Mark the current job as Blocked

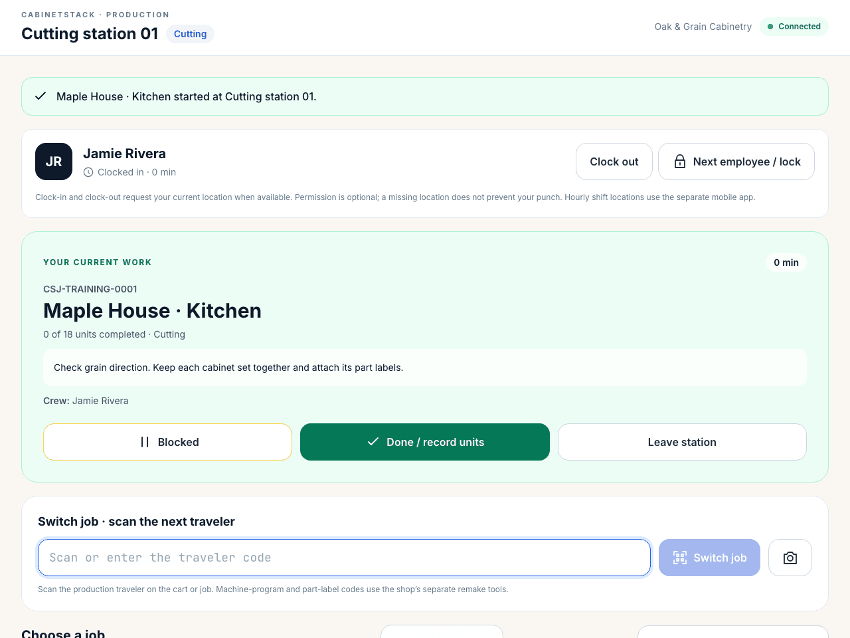167,442
